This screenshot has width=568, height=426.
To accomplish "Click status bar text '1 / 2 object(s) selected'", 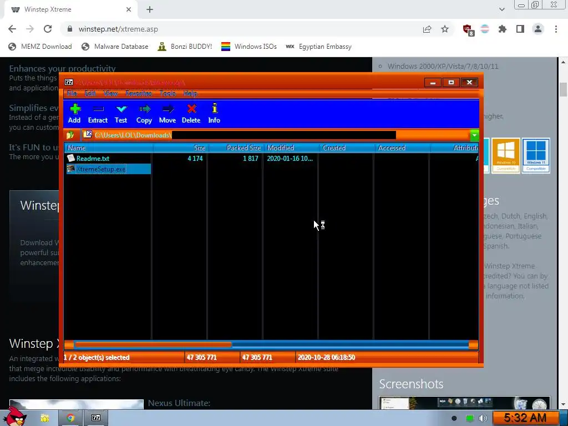I will pos(97,358).
